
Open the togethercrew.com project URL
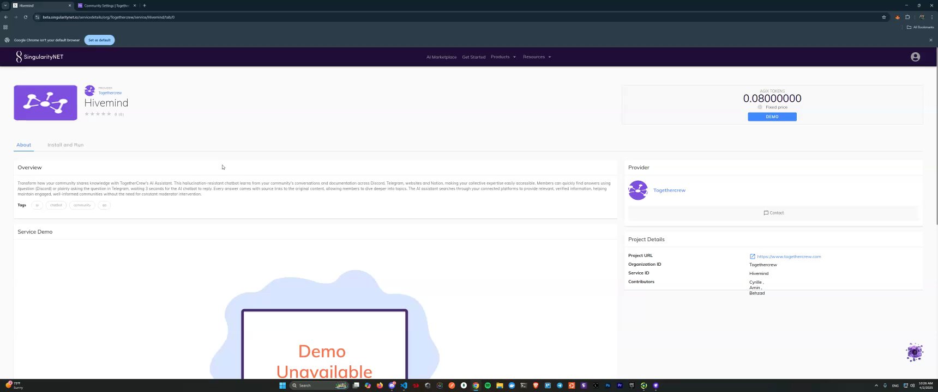point(789,256)
